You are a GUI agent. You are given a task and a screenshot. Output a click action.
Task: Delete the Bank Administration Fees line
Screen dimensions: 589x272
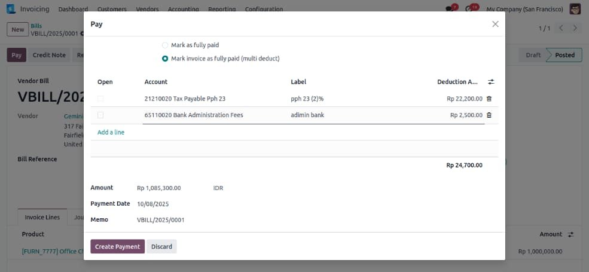click(x=489, y=115)
